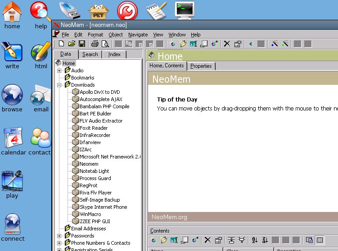Screen dimensions: 338x251
Task: Open the File menu
Action: (65, 35)
